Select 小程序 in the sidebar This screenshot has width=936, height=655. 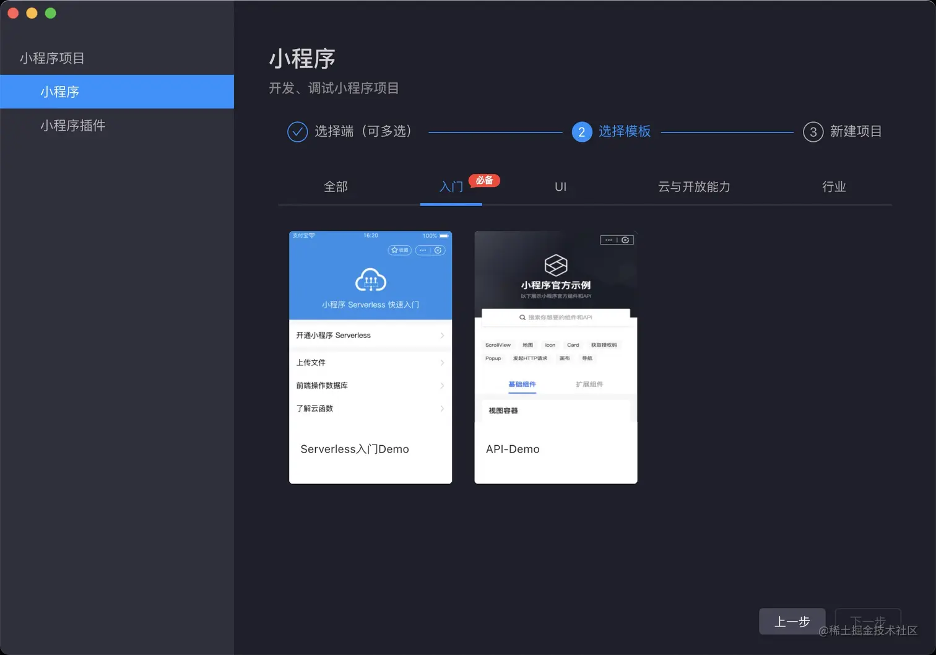coord(117,92)
